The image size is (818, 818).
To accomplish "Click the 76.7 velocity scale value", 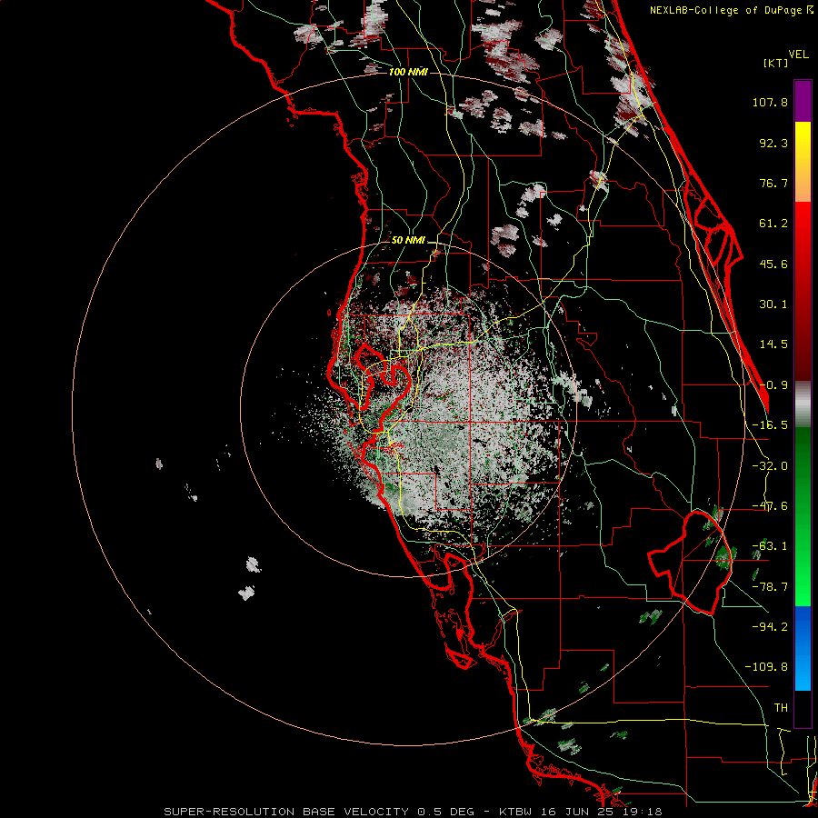I will click(x=773, y=183).
